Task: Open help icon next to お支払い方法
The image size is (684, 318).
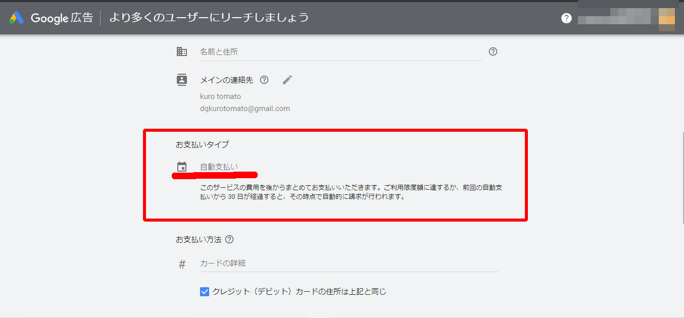Action: click(x=229, y=239)
